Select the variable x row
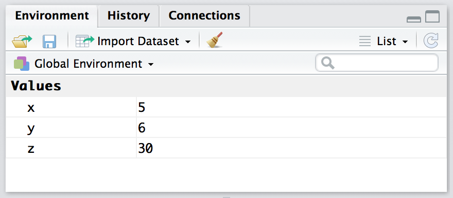This screenshot has width=453, height=198. click(x=226, y=107)
